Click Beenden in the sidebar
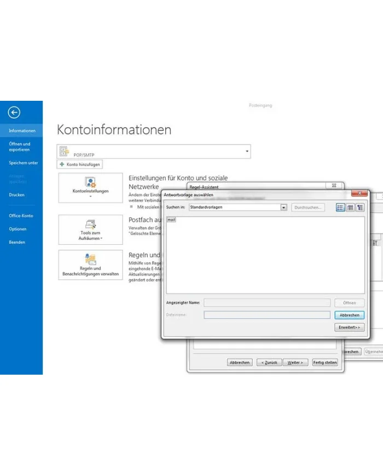The image size is (383, 476). point(17,242)
